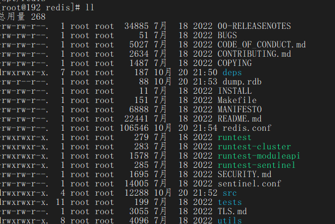Click file size 1695 of SECURITY.md
The image size is (335, 224).
139,174
